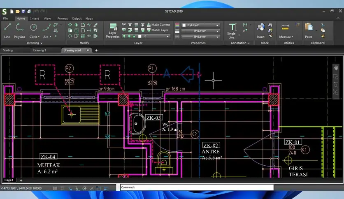Open the Circle tool dropdown arrow
The image size is (344, 199).
point(38,37)
